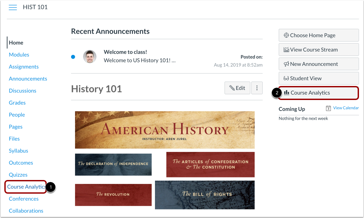Open Conferences in course navigation
Viewport: 364px width, 218px height.
click(x=24, y=199)
